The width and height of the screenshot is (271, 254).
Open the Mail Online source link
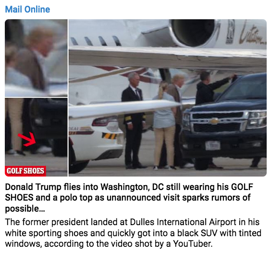pos(27,9)
